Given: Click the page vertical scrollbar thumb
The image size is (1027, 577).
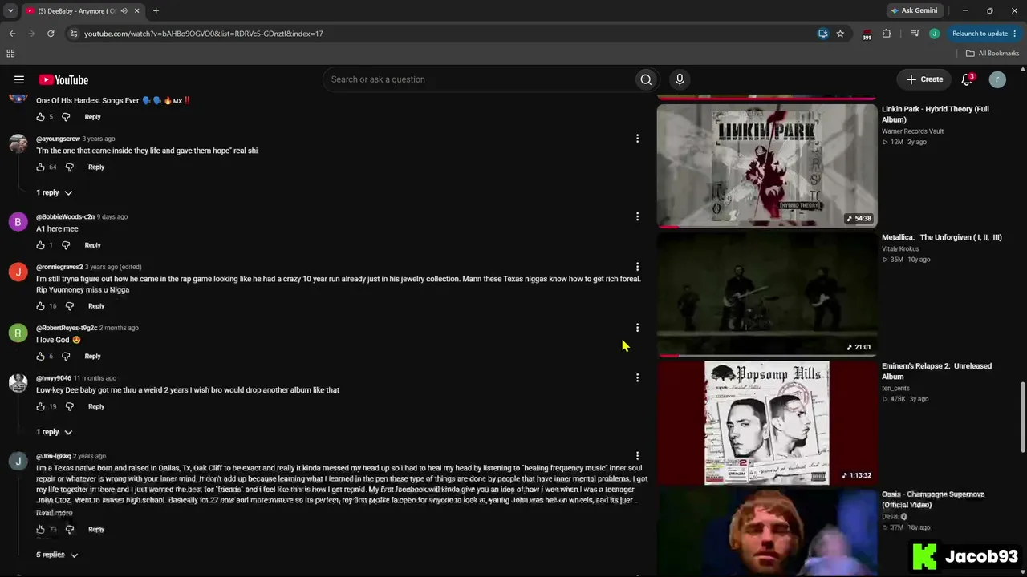Looking at the screenshot, I should [1022, 418].
